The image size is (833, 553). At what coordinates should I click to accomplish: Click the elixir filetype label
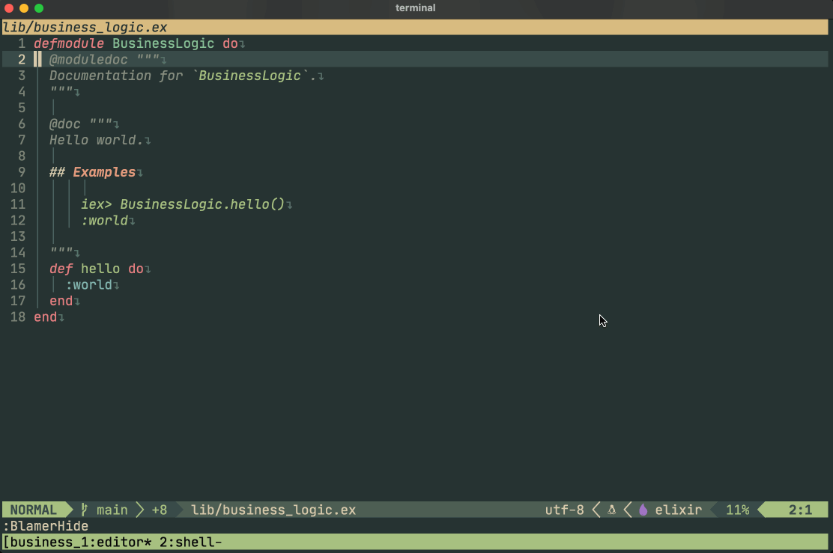[x=679, y=510]
